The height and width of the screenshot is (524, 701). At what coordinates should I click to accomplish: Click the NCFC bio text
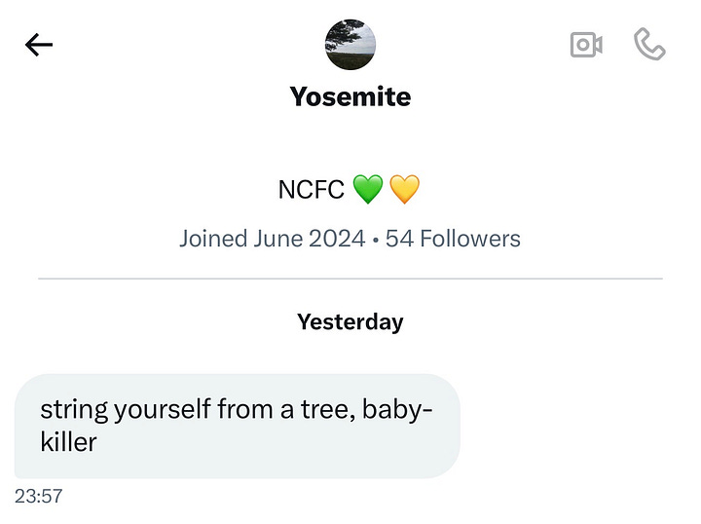311,189
